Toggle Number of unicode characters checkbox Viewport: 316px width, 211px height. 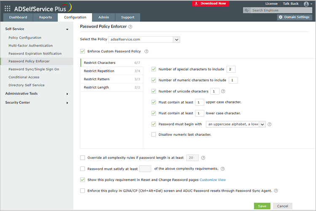(153, 91)
